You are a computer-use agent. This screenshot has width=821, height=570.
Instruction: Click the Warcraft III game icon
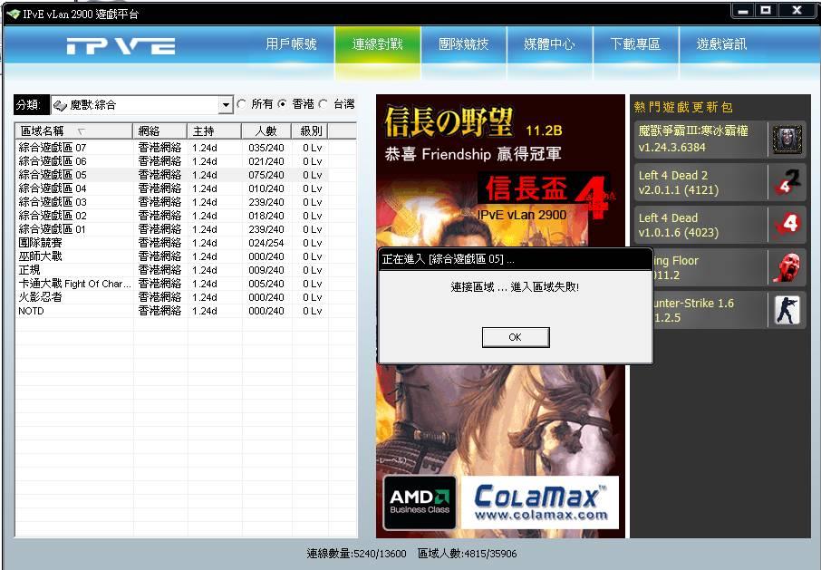[x=787, y=140]
